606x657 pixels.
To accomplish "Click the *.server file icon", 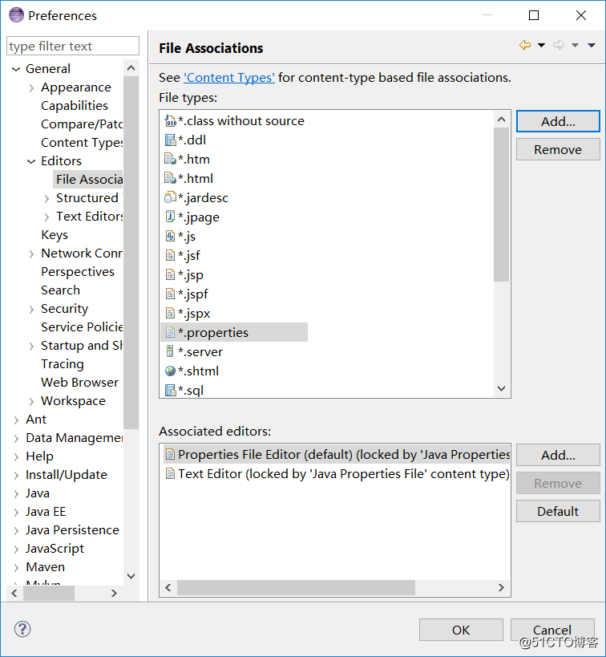I will coord(170,351).
